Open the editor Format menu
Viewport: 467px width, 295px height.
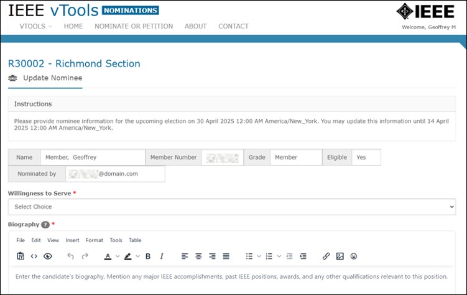(95, 240)
